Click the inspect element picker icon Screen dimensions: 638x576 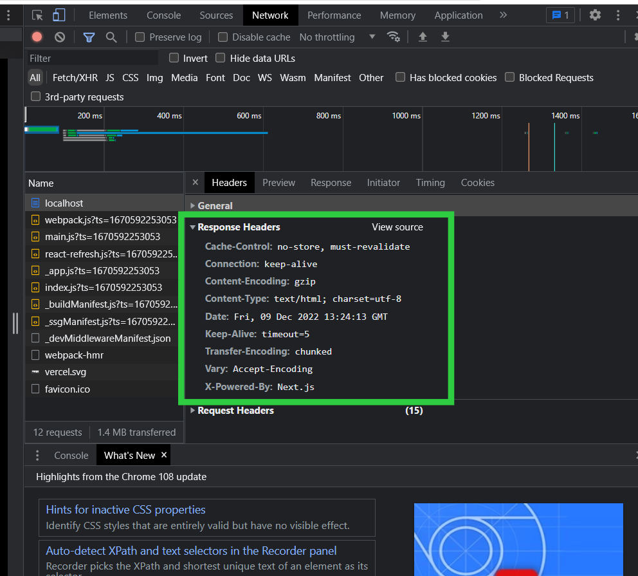coord(37,15)
